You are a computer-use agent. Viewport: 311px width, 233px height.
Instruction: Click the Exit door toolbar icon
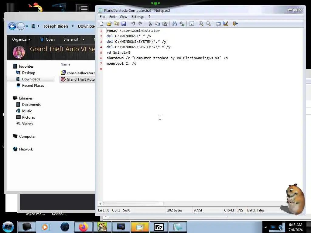pos(235,24)
